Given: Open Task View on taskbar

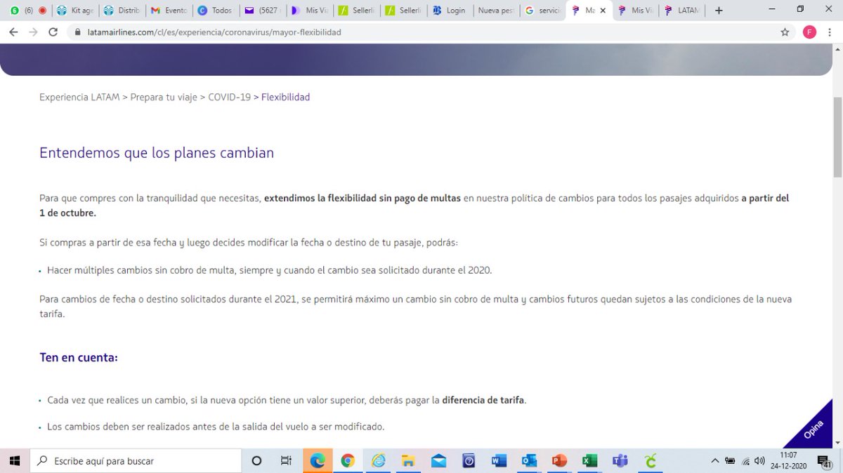Looking at the screenshot, I should (286, 460).
